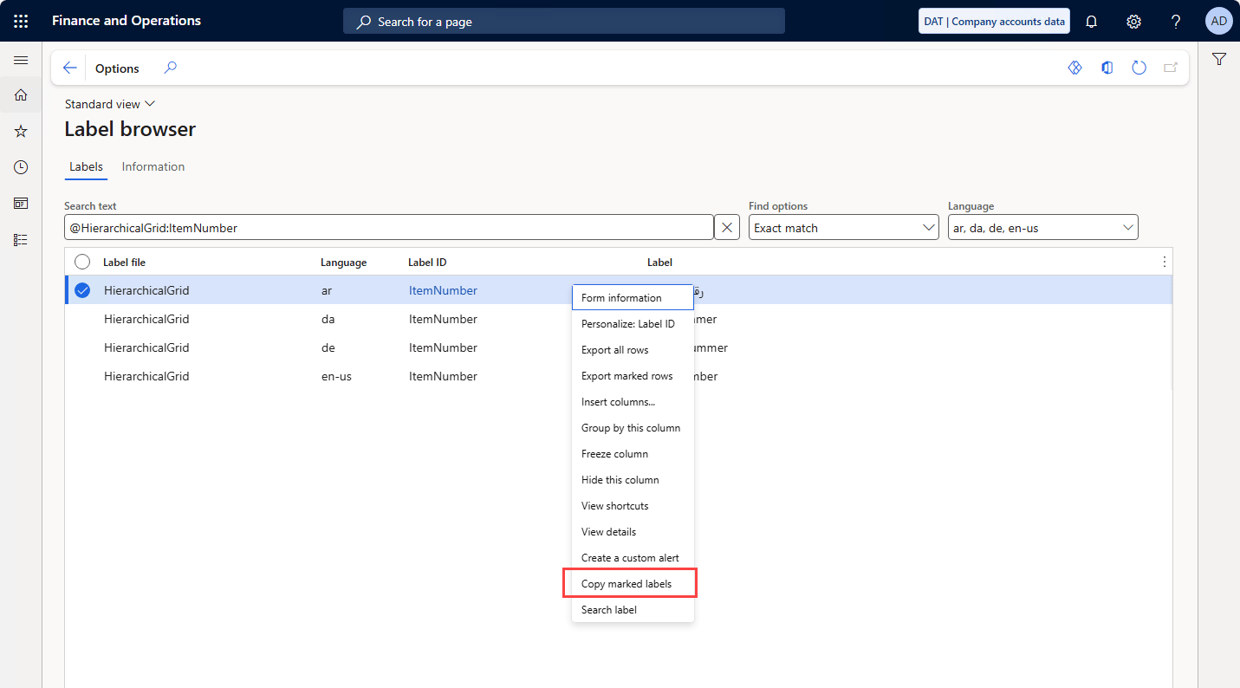Switch to the Information tab
The height and width of the screenshot is (688, 1240).
[153, 166]
